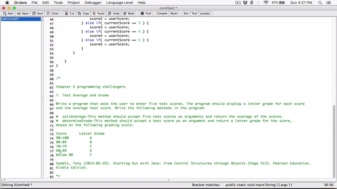Click the '7. Test Average and Grade' comment line

click(82, 95)
